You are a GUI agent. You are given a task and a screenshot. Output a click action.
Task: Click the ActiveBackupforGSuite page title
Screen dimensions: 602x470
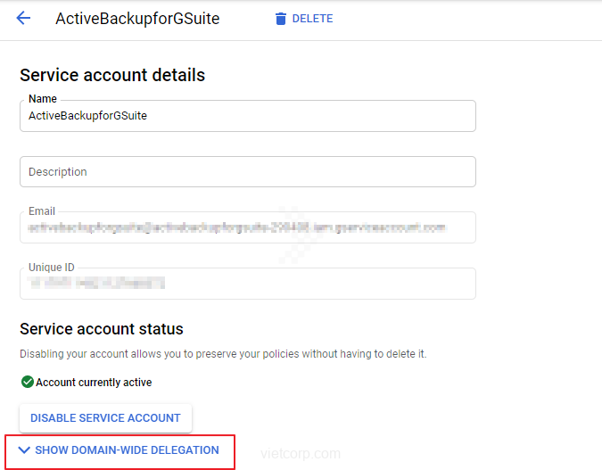coord(137,19)
